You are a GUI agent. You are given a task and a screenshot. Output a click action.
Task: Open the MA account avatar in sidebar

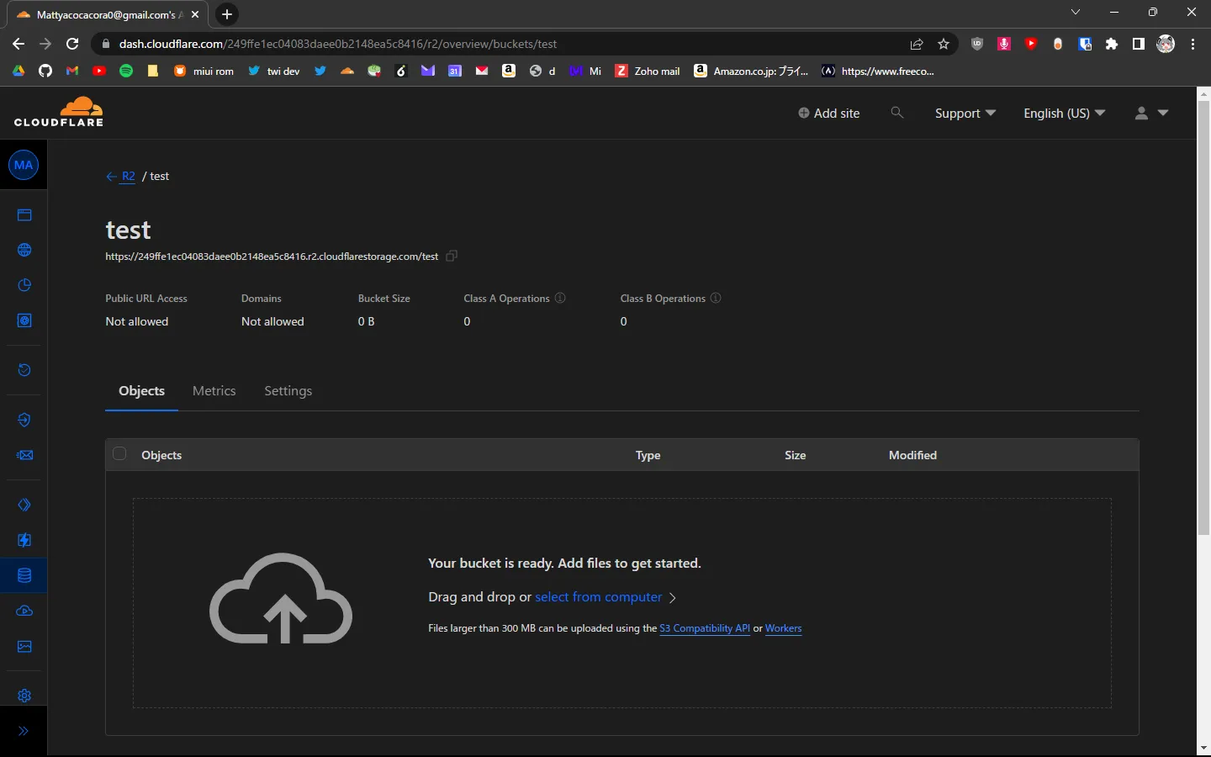coord(24,165)
